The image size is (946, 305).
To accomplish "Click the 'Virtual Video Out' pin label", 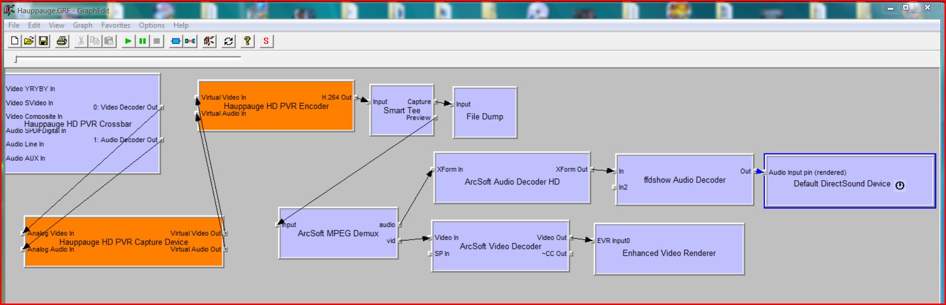I will pos(196,233).
